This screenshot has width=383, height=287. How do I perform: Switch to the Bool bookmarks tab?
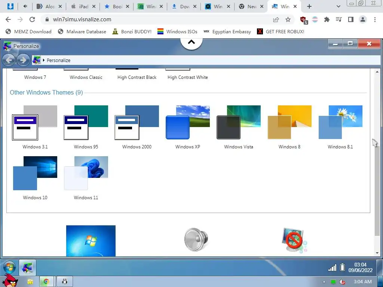click(117, 7)
